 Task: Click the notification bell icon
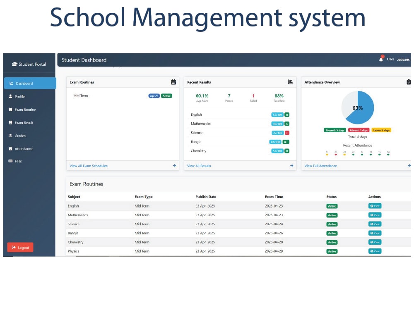pos(381,59)
